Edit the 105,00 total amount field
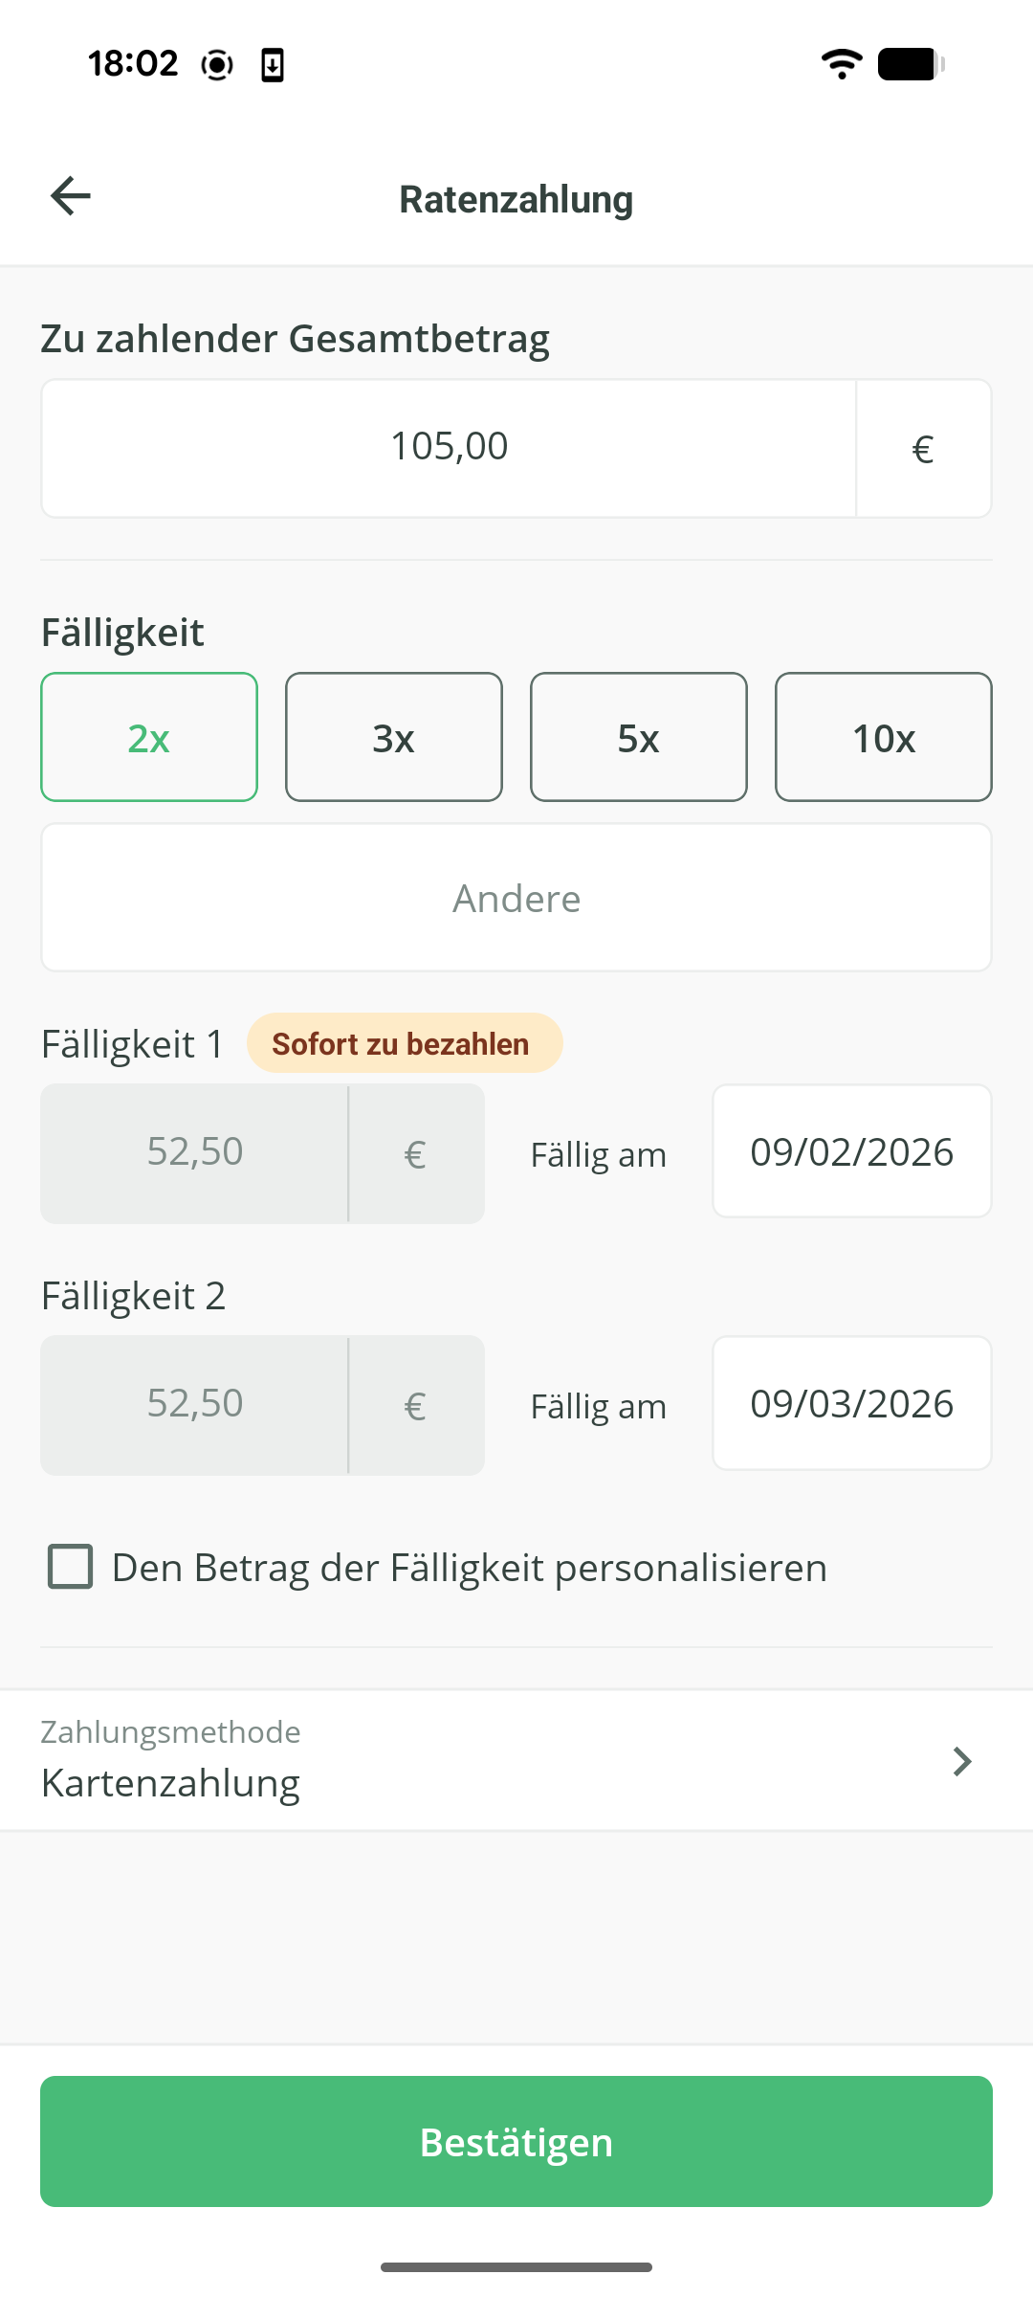This screenshot has width=1033, height=2297. (449, 448)
